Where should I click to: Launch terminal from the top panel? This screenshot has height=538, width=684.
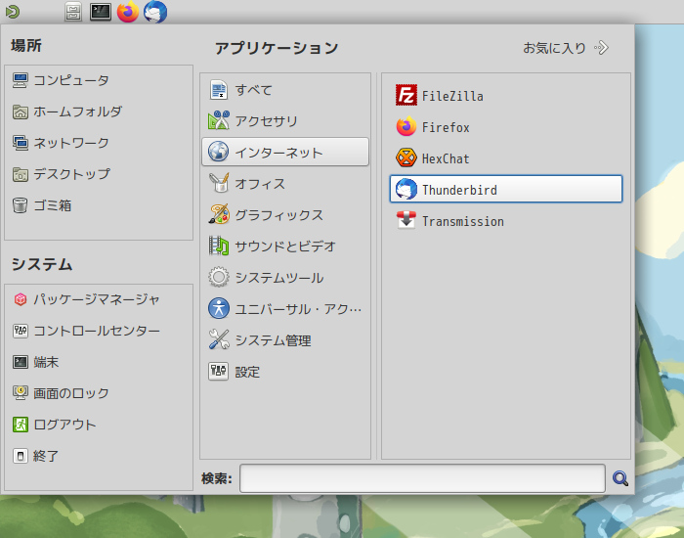pyautogui.click(x=101, y=12)
